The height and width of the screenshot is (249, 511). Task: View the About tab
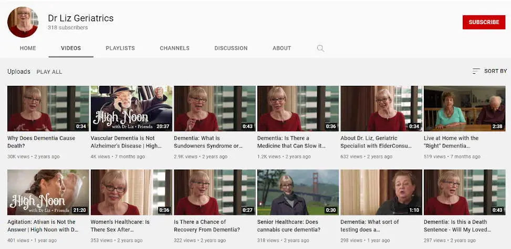click(281, 48)
